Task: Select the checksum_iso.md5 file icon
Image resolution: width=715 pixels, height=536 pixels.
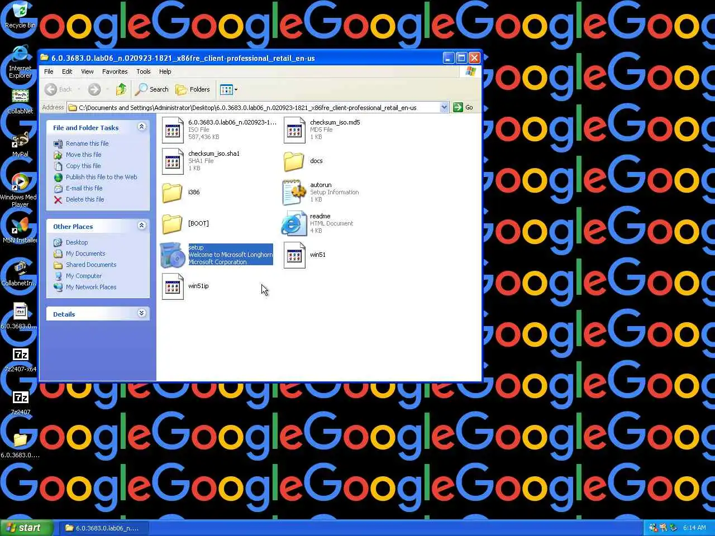Action: tap(294, 130)
